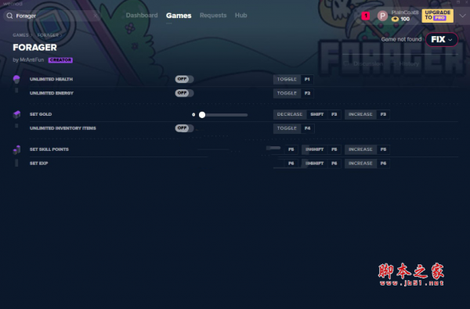Click the PlainCoat8 username

(405, 13)
